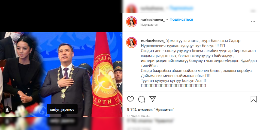Open avatar beside the caption text
260x130 pixels.
click(132, 42)
